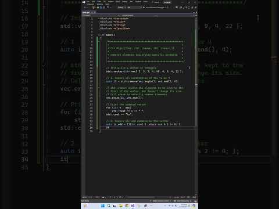This screenshot has height=209, width=279.
Task: Open the Debug menu
Action: click(124, 2)
